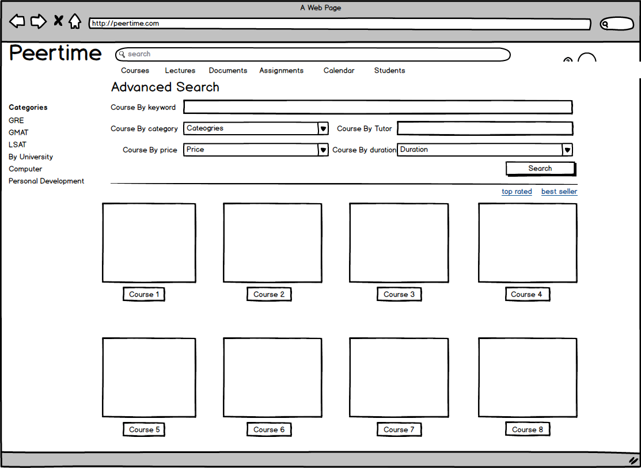Click the window resize grip icon
The width and height of the screenshot is (641, 468).
pyautogui.click(x=633, y=461)
